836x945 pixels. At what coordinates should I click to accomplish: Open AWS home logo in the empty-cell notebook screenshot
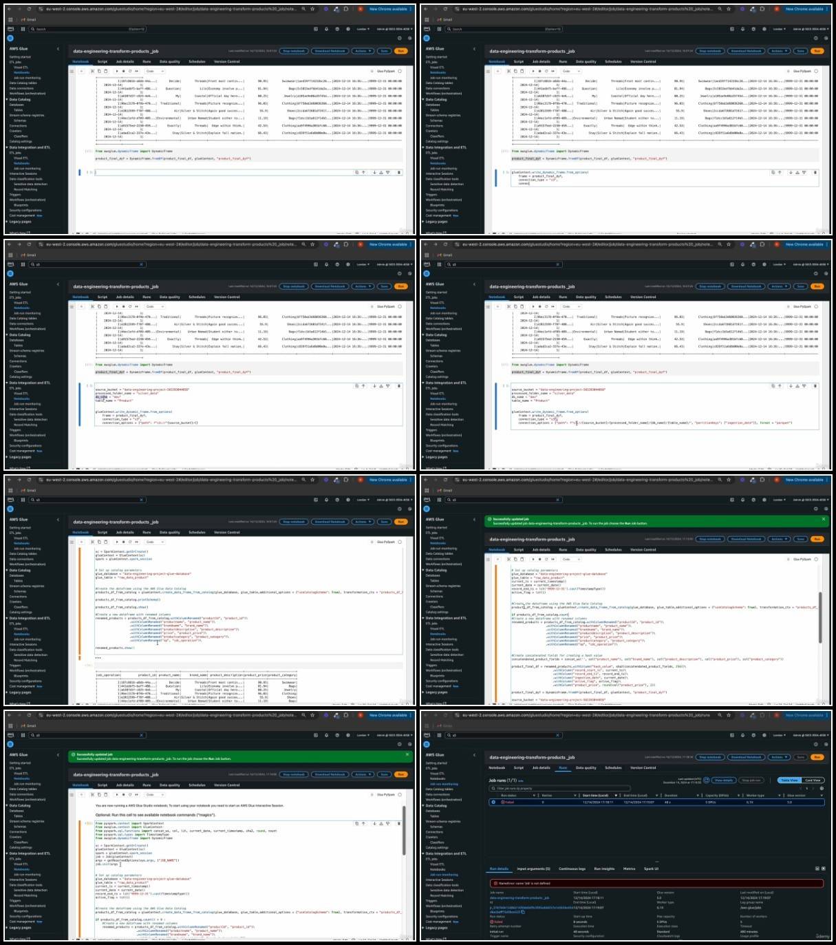pos(11,29)
